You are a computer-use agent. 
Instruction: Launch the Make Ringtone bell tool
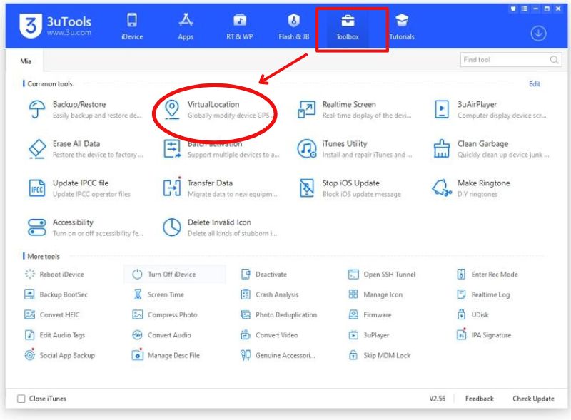[470, 188]
